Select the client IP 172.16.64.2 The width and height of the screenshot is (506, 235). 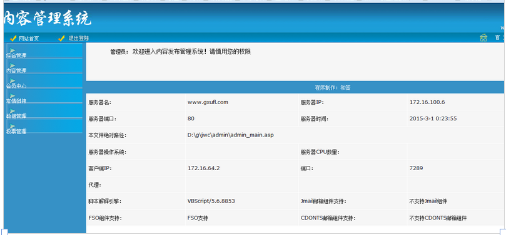pos(204,168)
